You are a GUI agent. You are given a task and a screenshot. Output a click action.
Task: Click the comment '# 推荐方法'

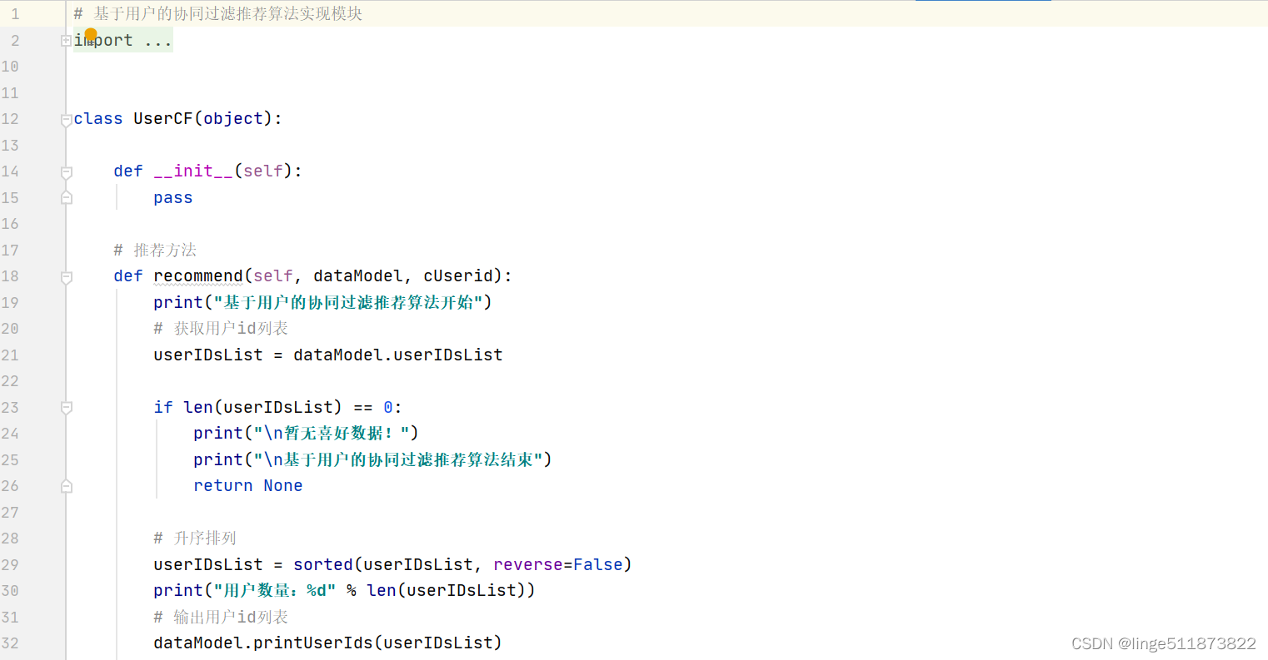tap(155, 251)
